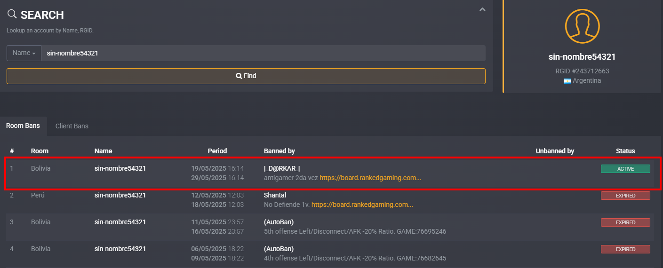Open the Name search-type dropdown
The width and height of the screenshot is (663, 268).
click(x=24, y=53)
